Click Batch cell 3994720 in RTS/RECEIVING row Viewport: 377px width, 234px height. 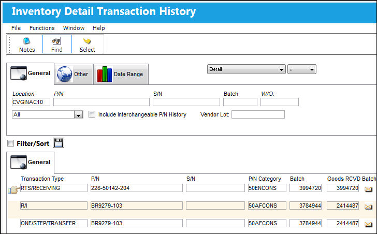306,188
